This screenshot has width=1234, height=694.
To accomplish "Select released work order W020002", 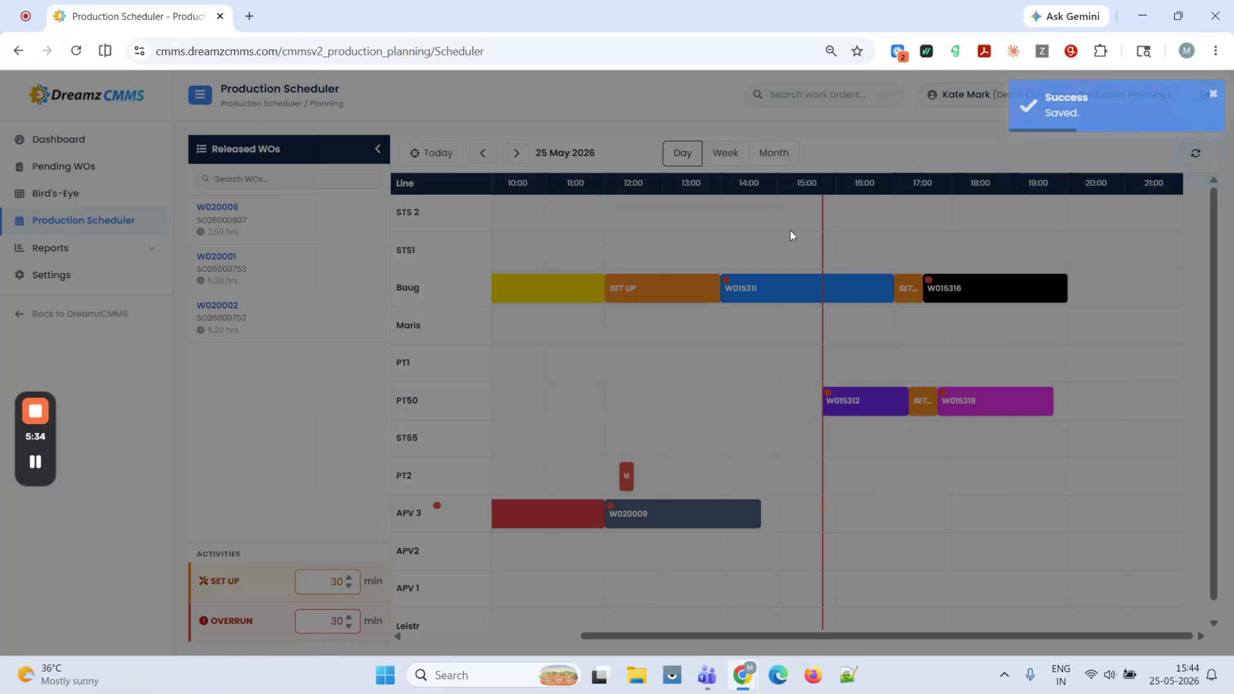I will (x=288, y=318).
